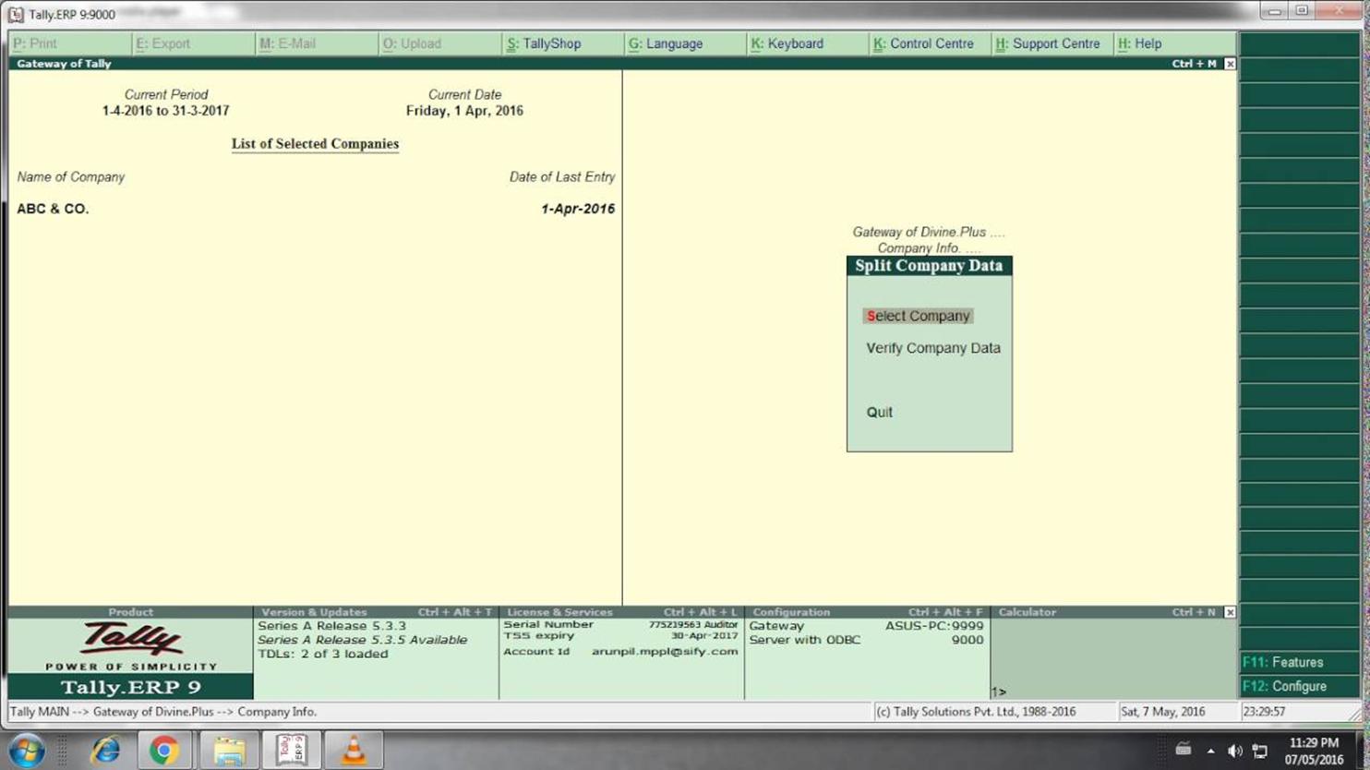Click Verify Company Data option

(x=931, y=348)
